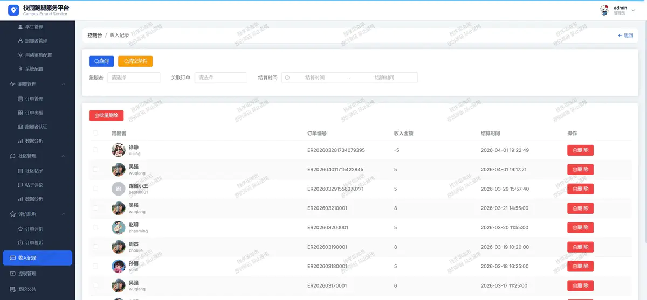Click the settlement end time field
Screen dimensions: 647x300
[x=384, y=78]
